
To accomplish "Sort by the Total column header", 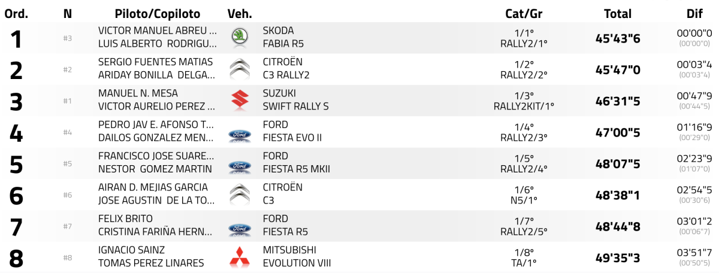I will click(618, 14).
